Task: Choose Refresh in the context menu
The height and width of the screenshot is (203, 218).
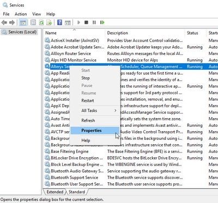Action: click(95, 120)
